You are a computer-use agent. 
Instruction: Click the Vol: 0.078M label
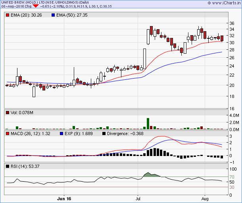[22, 113]
